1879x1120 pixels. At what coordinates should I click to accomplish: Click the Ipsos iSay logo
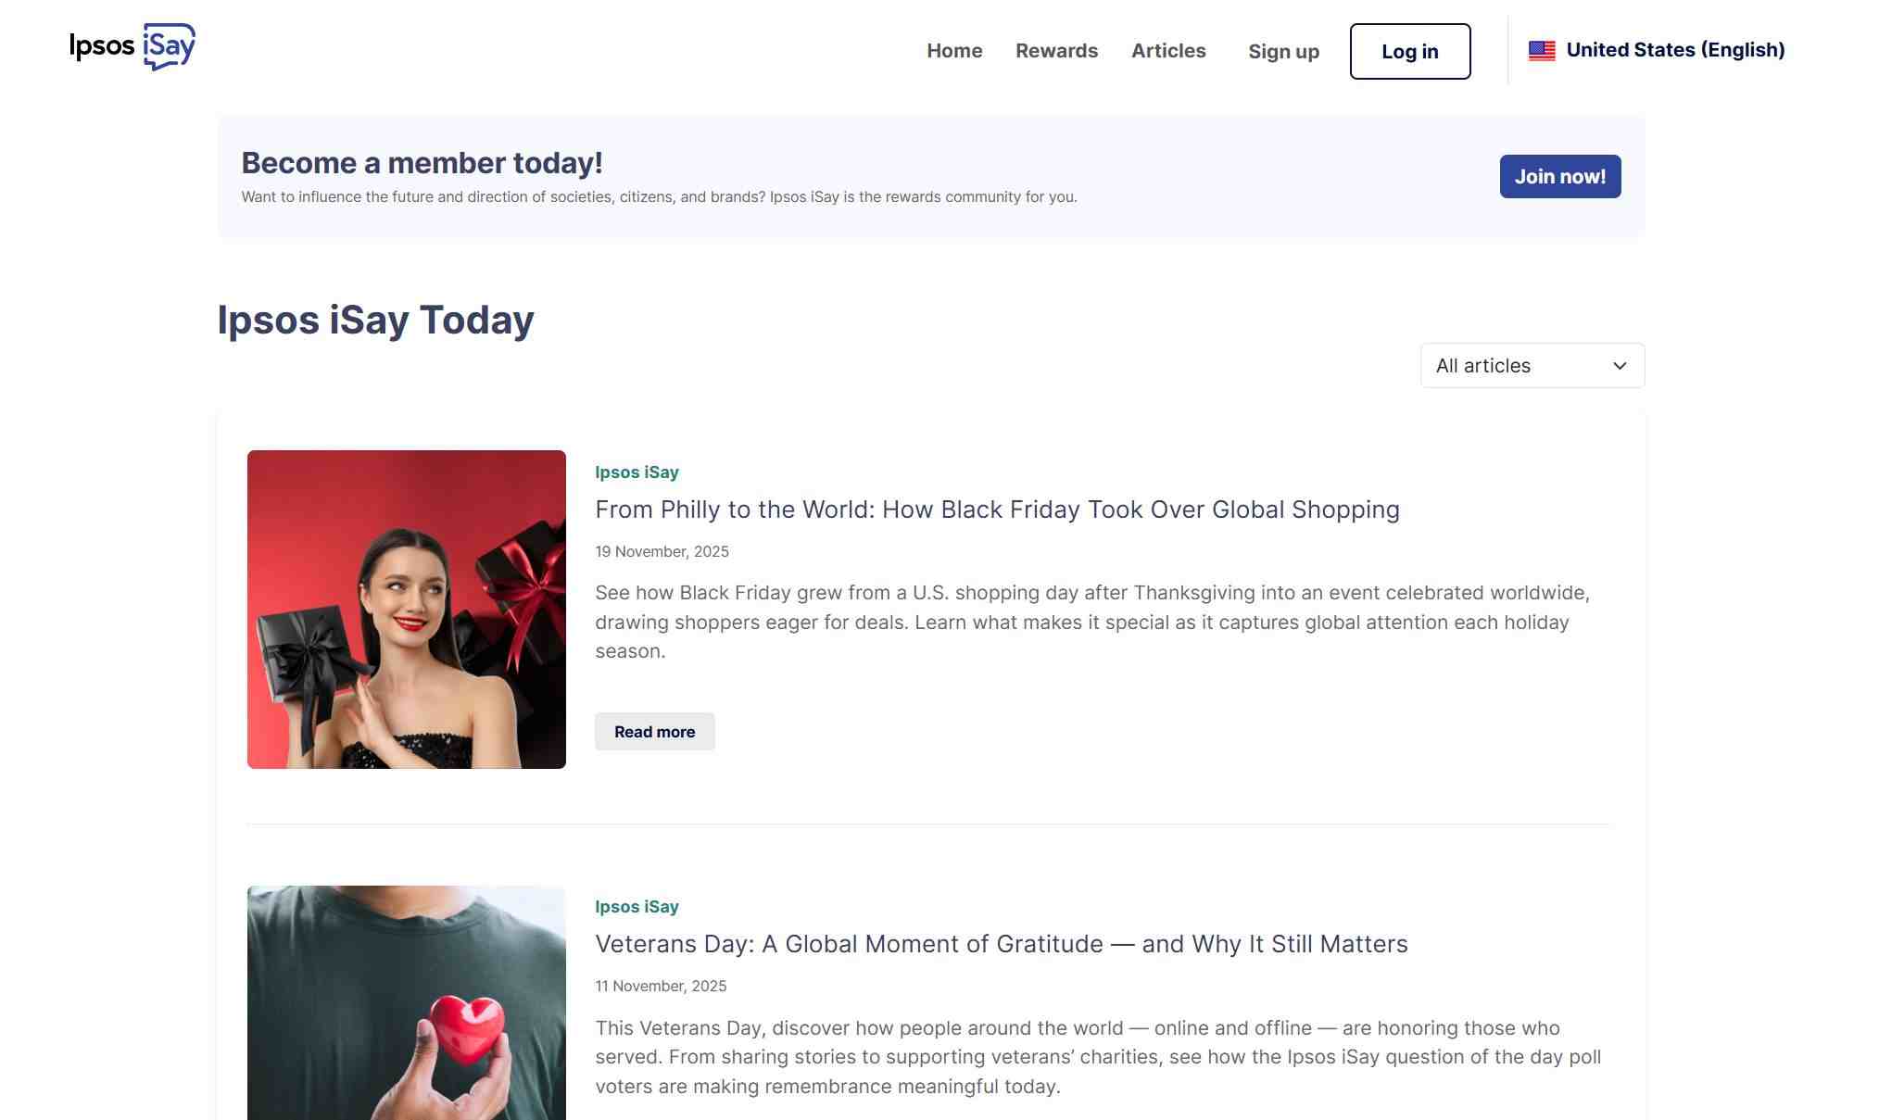(x=132, y=47)
